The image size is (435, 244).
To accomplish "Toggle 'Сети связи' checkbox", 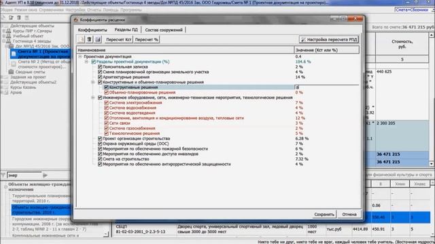I will click(106, 123).
